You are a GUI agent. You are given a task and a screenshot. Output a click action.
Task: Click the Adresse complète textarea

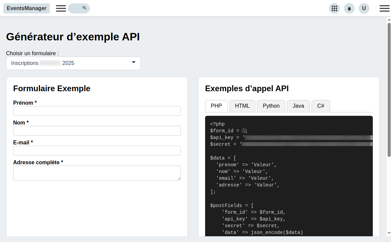point(97,173)
